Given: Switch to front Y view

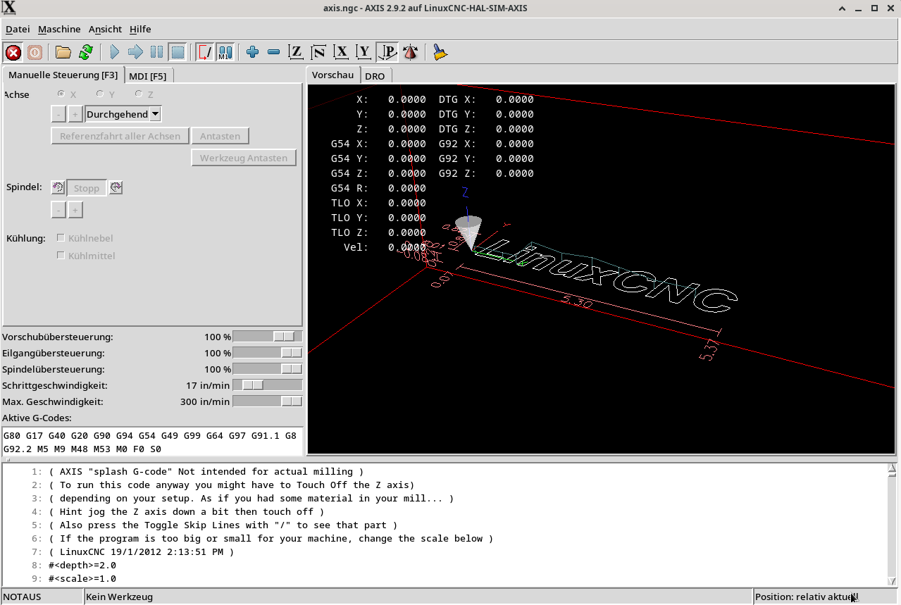Looking at the screenshot, I should click(x=363, y=52).
